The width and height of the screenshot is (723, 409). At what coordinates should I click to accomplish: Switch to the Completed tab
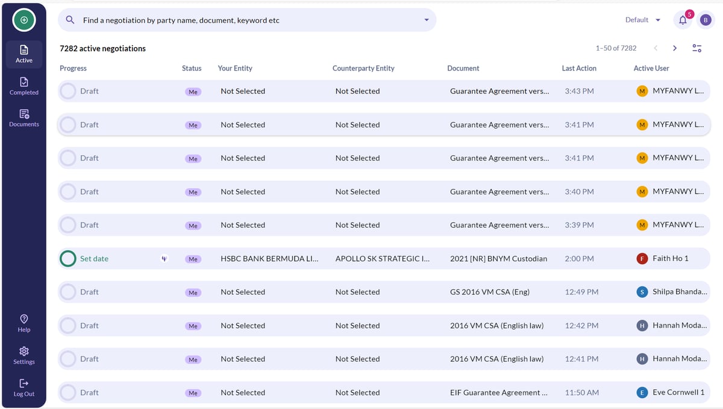(24, 86)
